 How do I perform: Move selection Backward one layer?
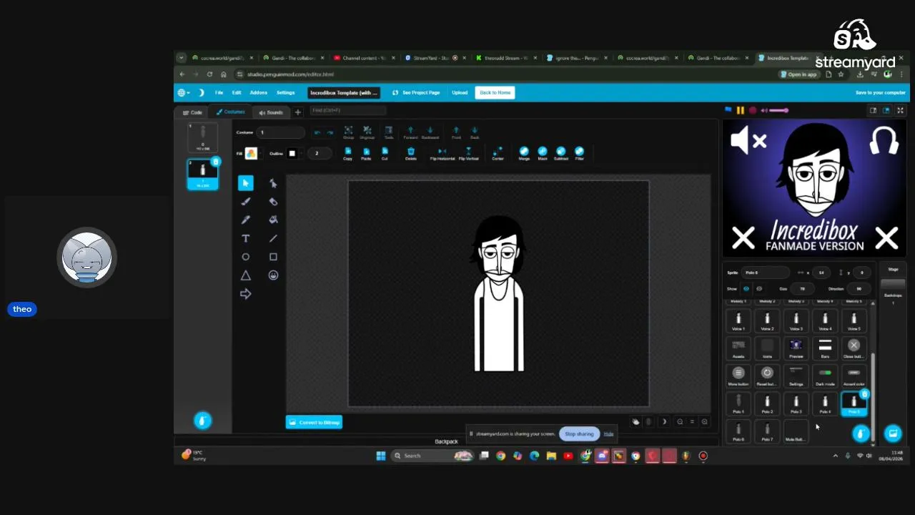coord(430,132)
